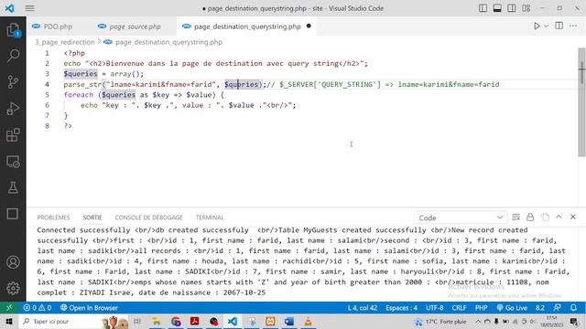
Task: Show hidden system tray icons
Action: tap(478, 321)
